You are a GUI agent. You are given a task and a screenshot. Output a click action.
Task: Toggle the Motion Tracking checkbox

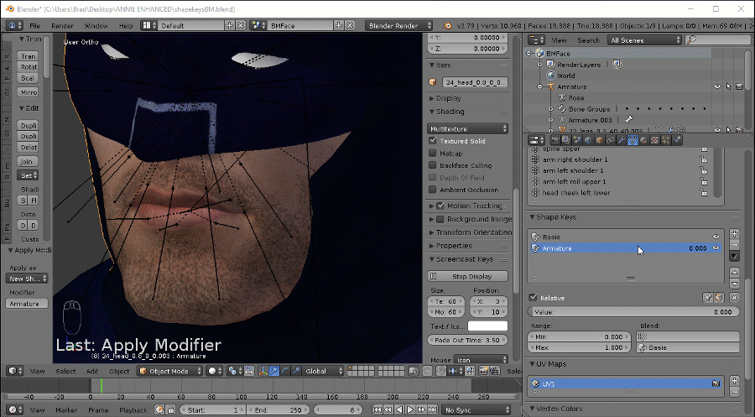pos(440,206)
